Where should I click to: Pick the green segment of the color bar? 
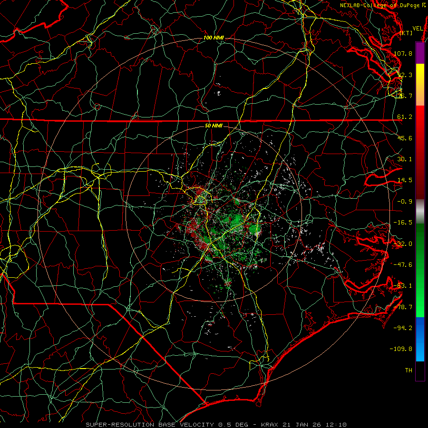[x=420, y=271]
